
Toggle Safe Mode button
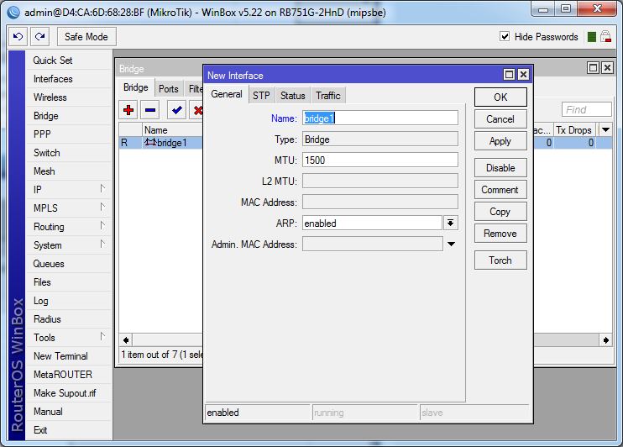pos(86,37)
